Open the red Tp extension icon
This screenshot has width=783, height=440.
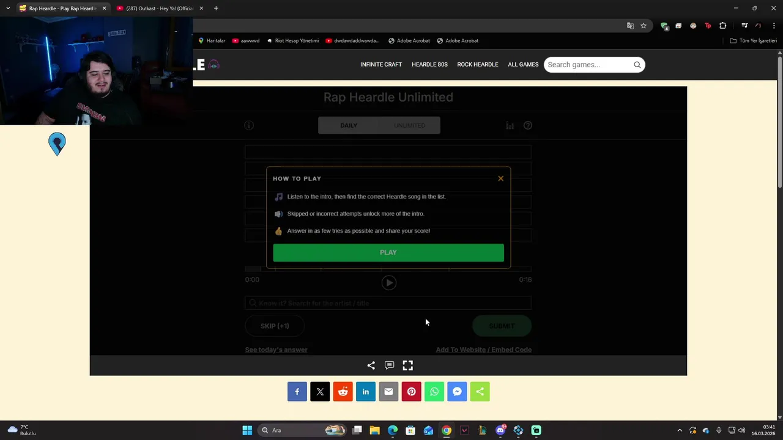[708, 26]
